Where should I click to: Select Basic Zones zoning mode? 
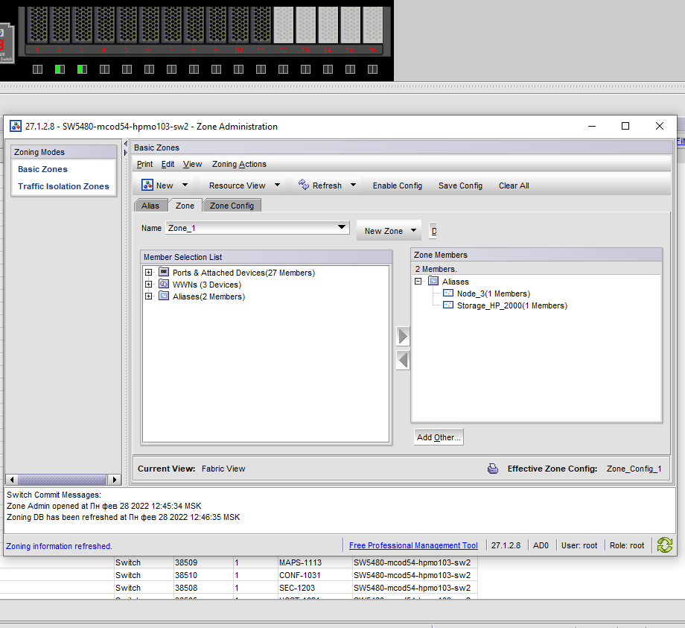tap(43, 169)
